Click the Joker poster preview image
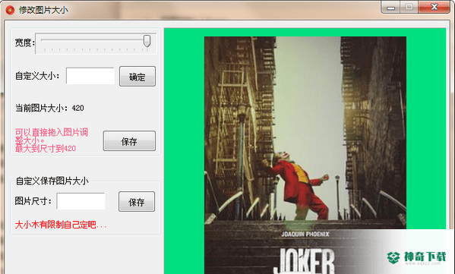The width and height of the screenshot is (455, 274). coord(305,155)
